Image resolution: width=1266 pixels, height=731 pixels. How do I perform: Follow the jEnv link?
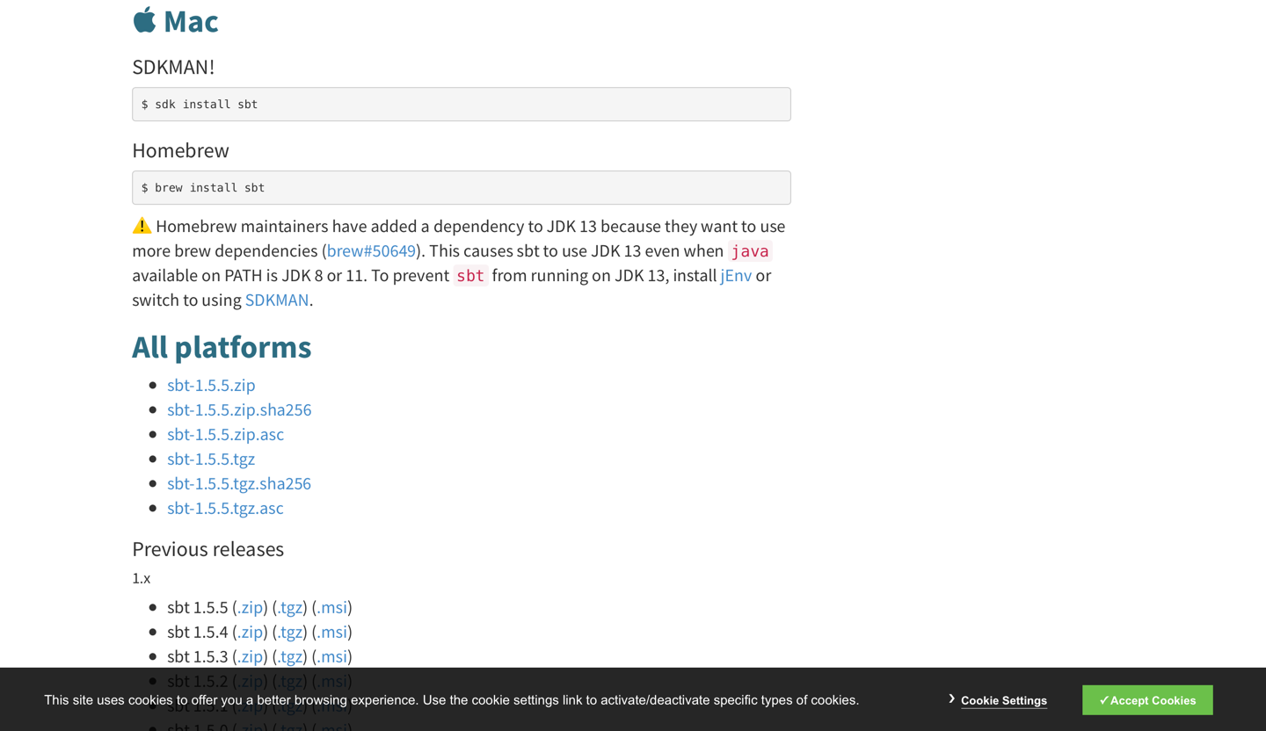pyautogui.click(x=736, y=275)
